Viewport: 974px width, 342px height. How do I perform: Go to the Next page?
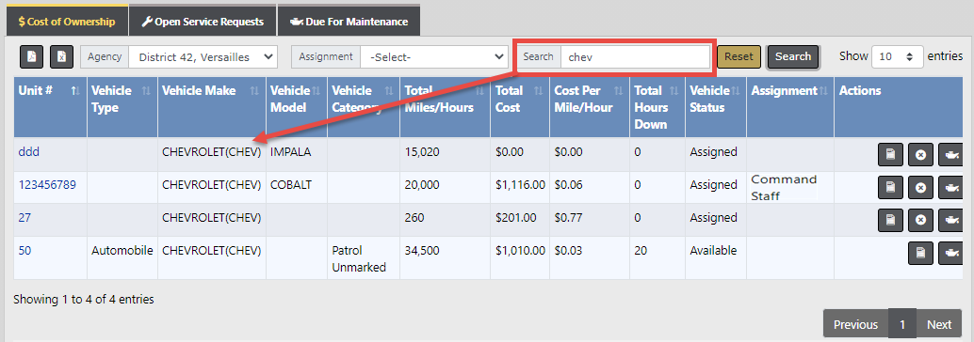[x=939, y=325]
